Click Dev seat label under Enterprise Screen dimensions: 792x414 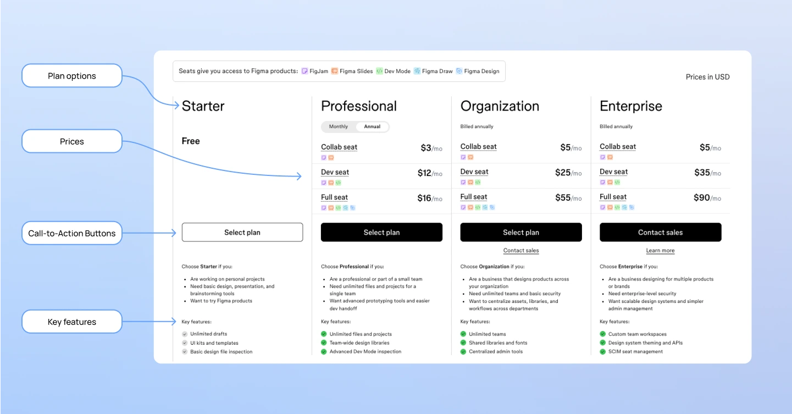click(x=613, y=172)
